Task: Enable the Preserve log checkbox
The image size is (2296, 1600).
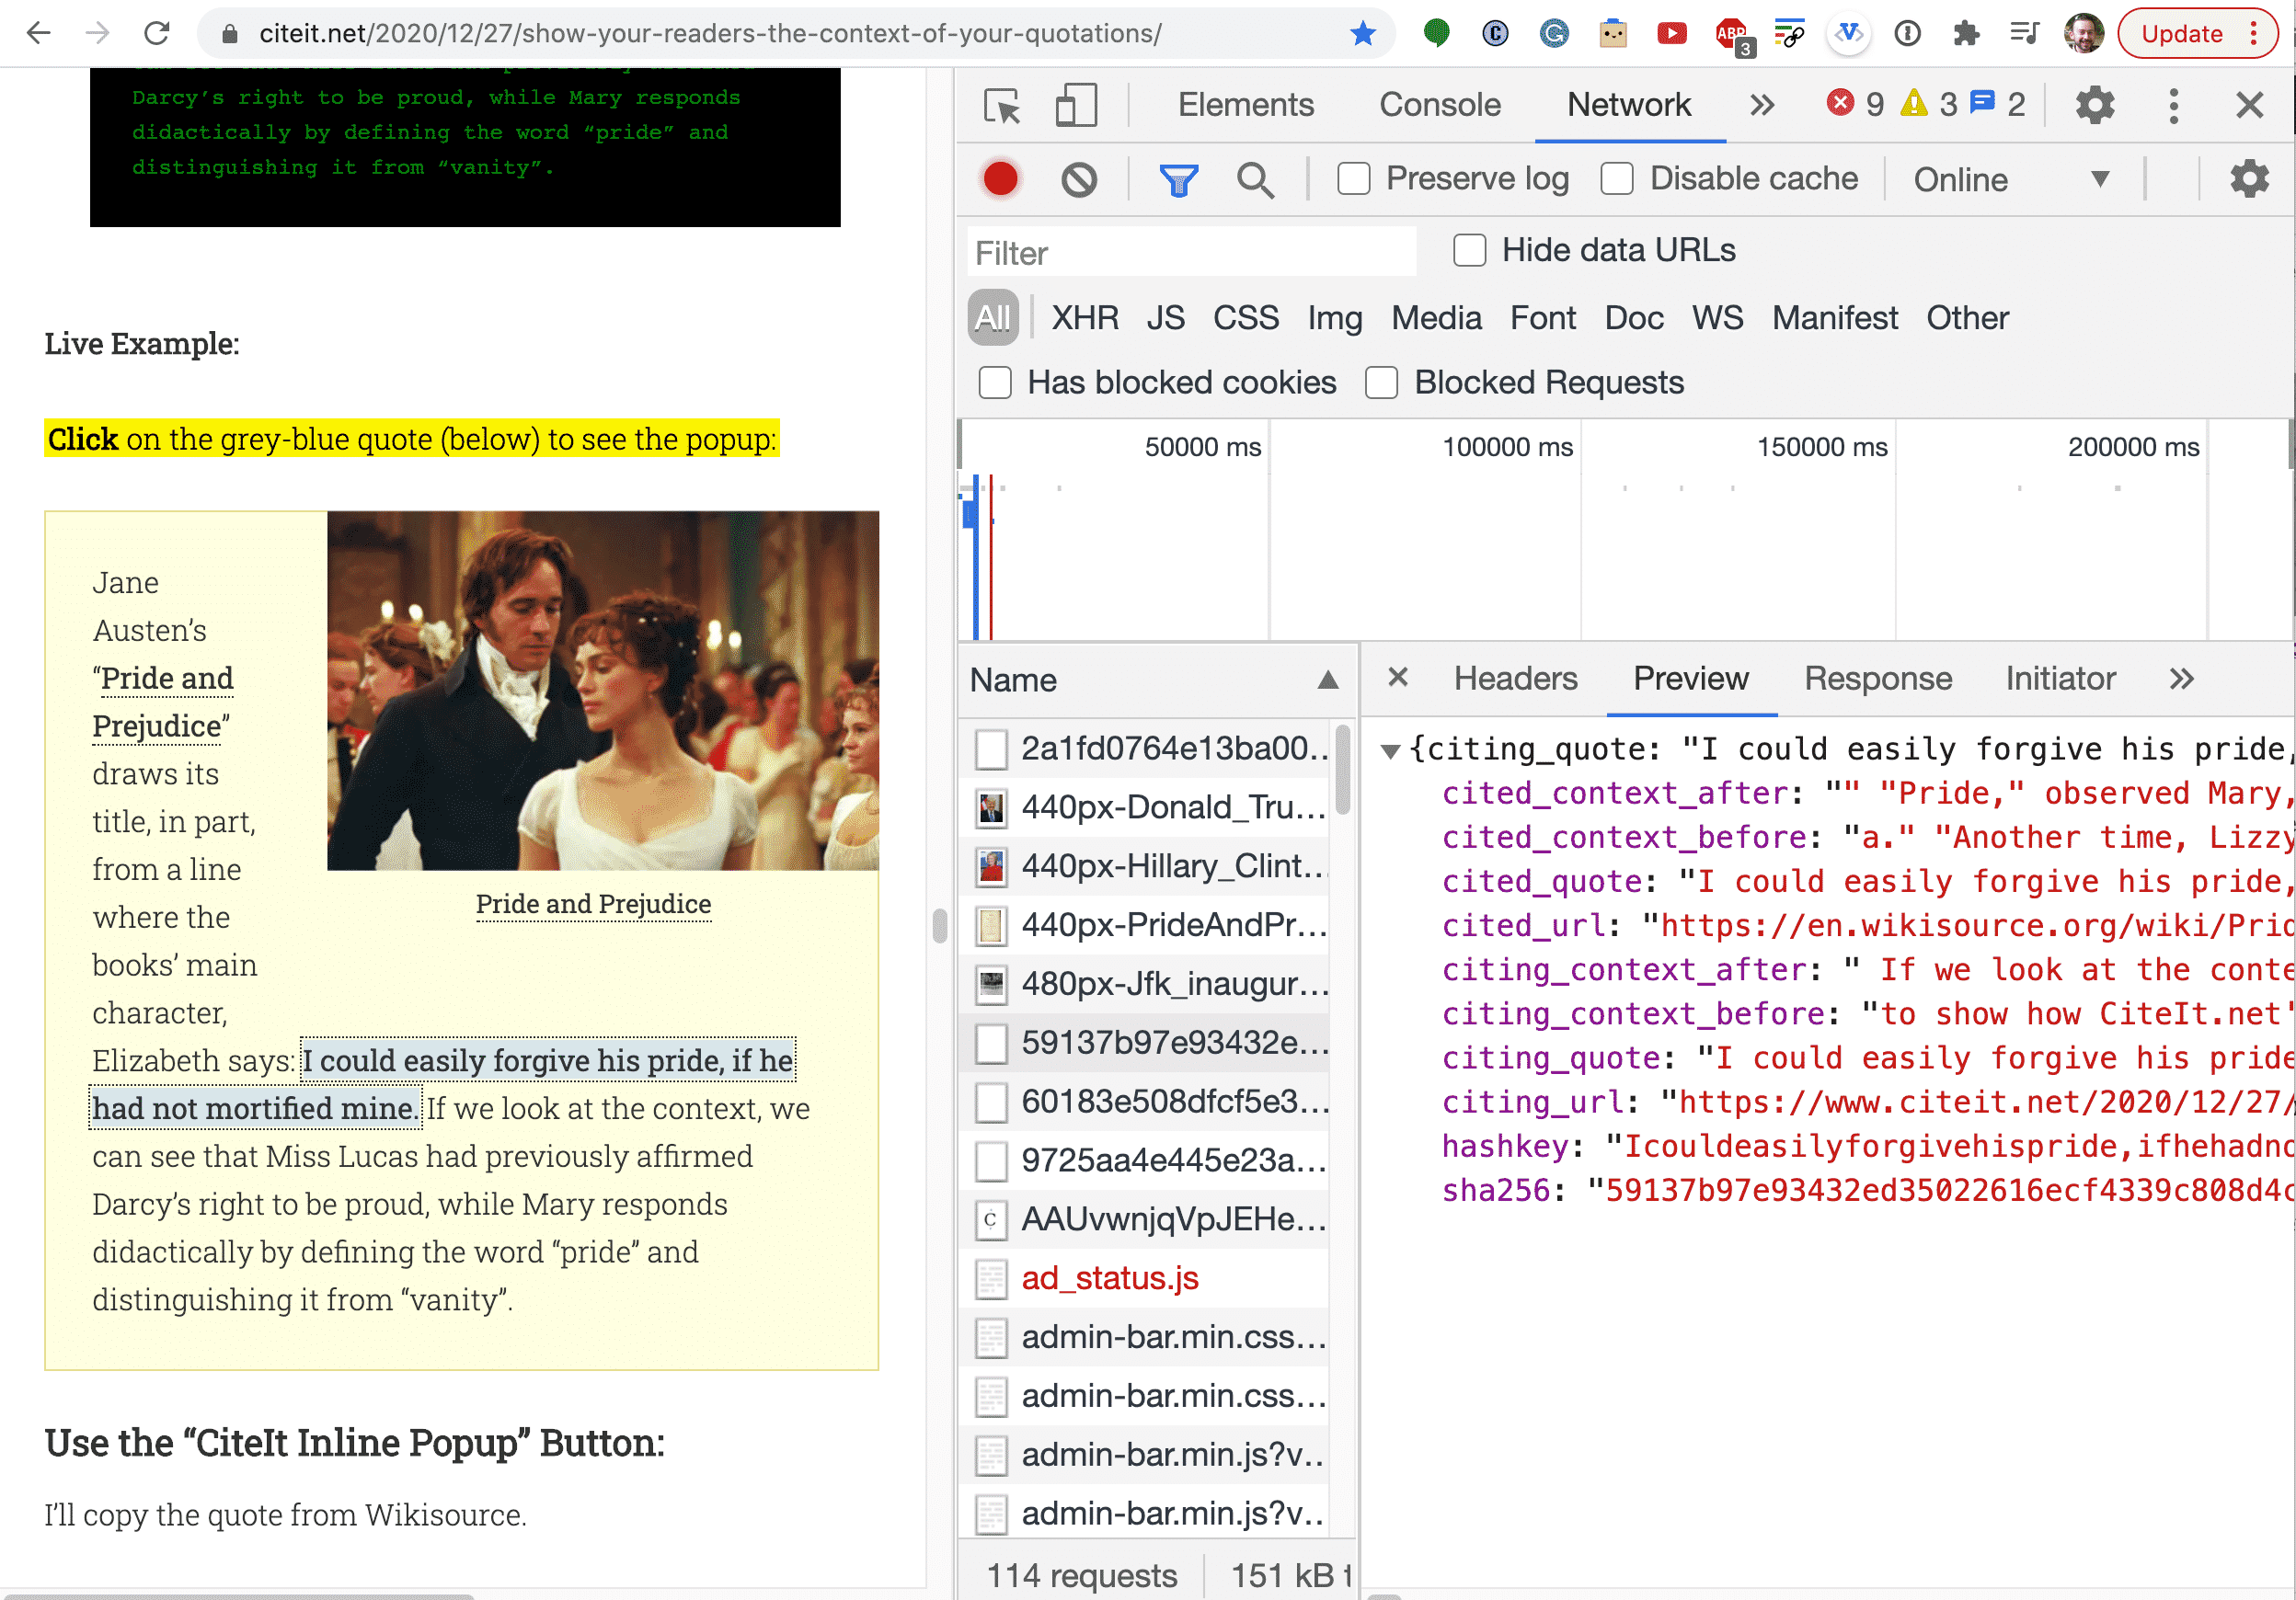Action: point(1354,179)
